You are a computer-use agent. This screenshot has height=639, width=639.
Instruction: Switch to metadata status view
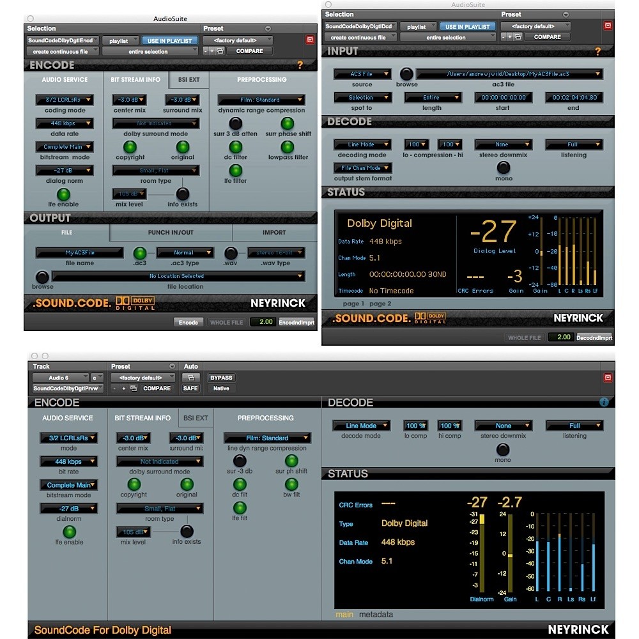(x=376, y=614)
